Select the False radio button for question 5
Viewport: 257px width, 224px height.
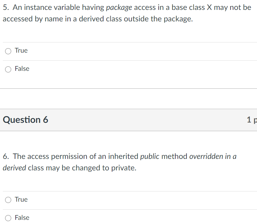click(9, 69)
